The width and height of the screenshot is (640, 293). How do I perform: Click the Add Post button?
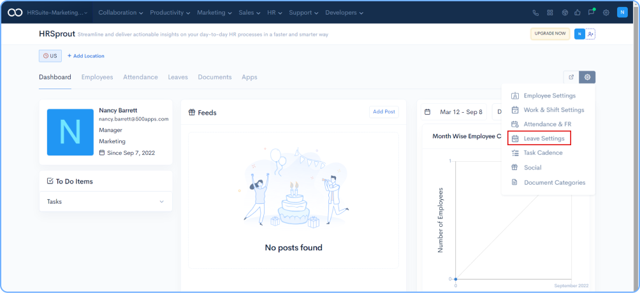pos(384,112)
